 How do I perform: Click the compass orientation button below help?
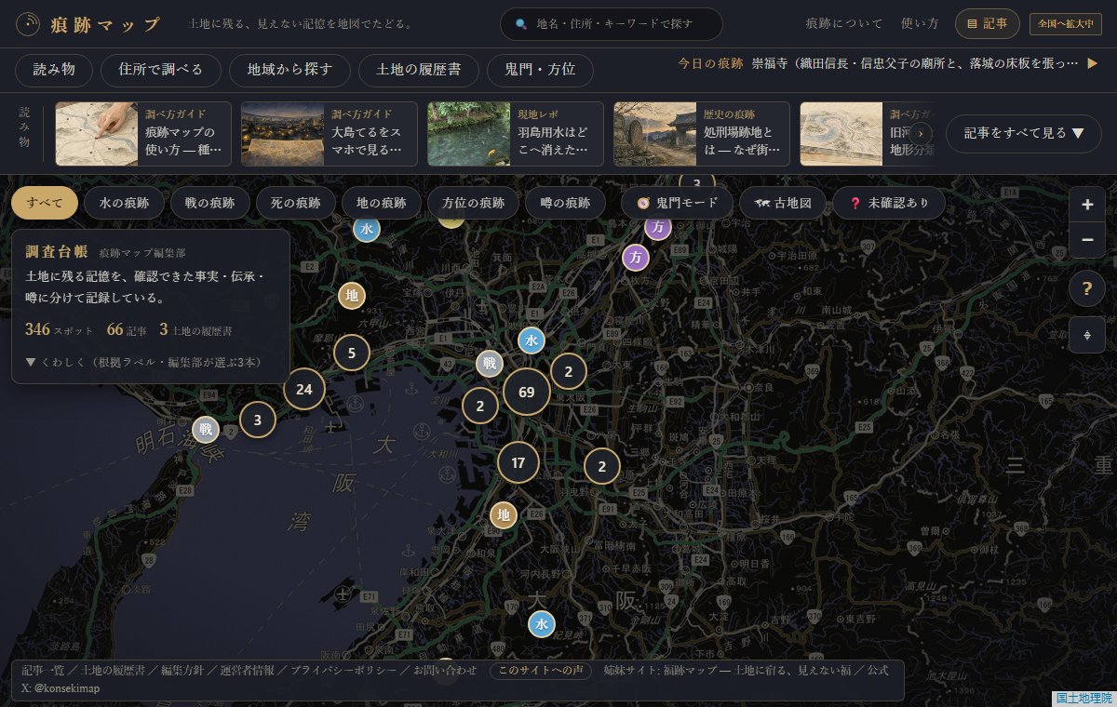tap(1087, 335)
